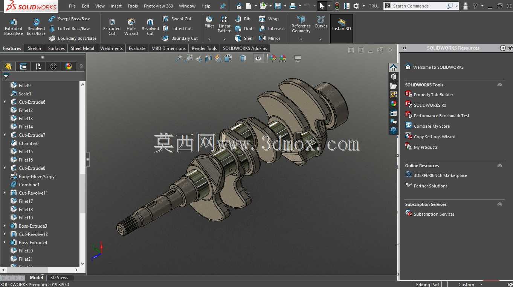Select the Mirror tool
Image resolution: width=513 pixels, height=287 pixels.
[270, 38]
